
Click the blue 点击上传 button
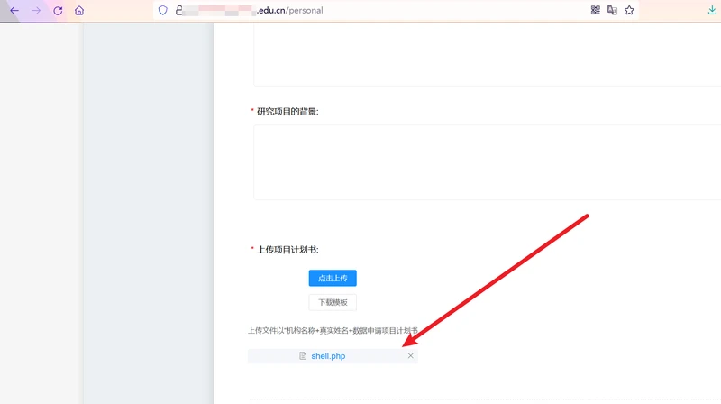point(333,278)
